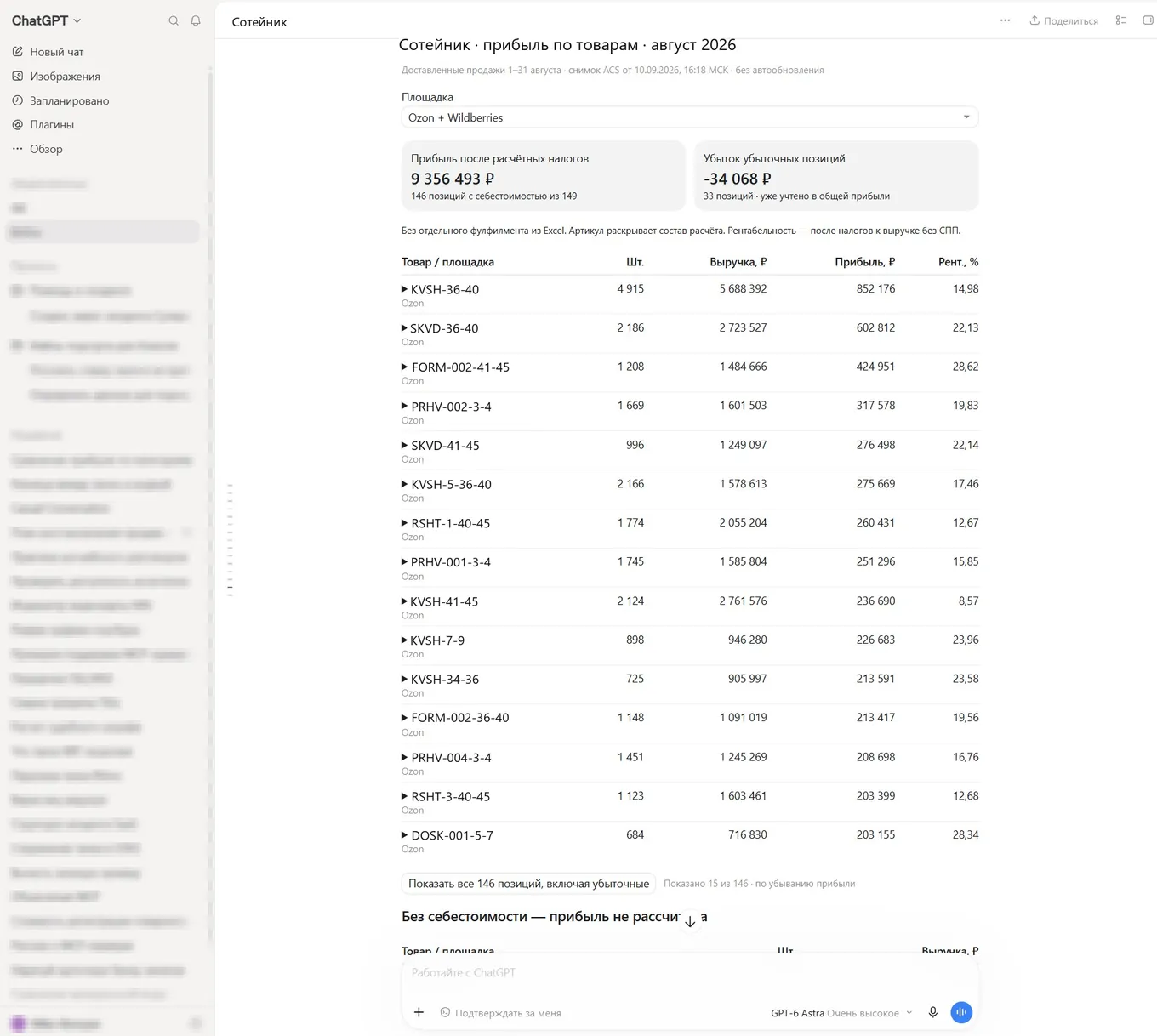Image resolution: width=1157 pixels, height=1036 pixels.
Task: Open the ChatGPT version dropdown in sidebar
Action: pos(47,20)
